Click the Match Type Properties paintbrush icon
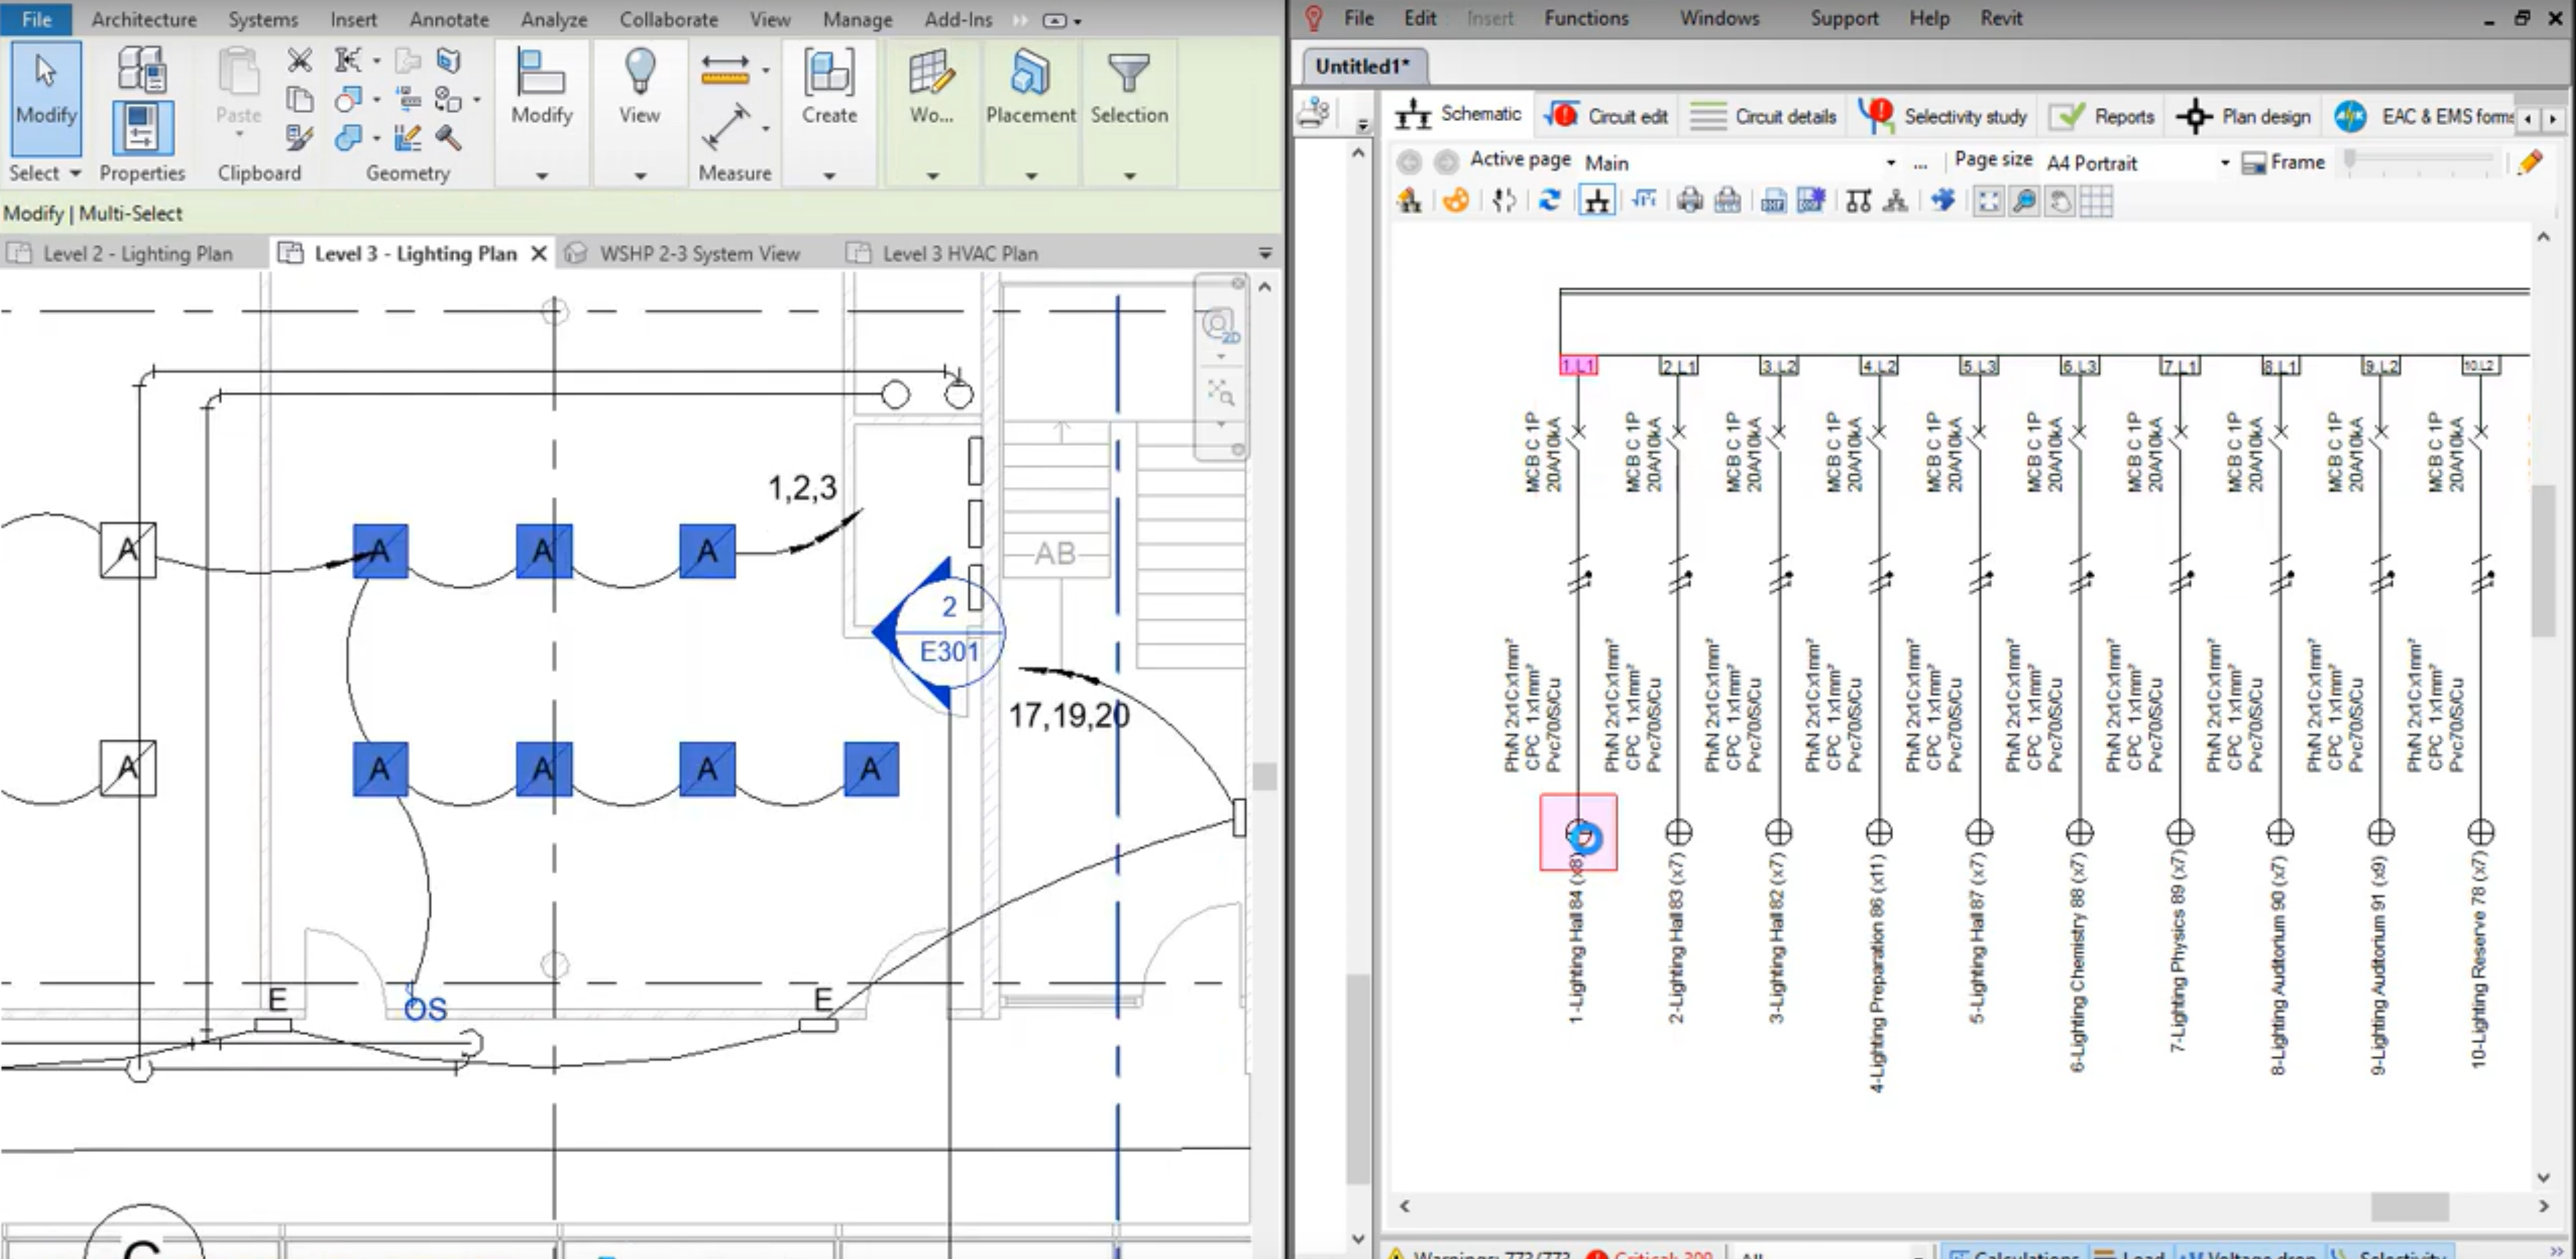 coord(299,137)
